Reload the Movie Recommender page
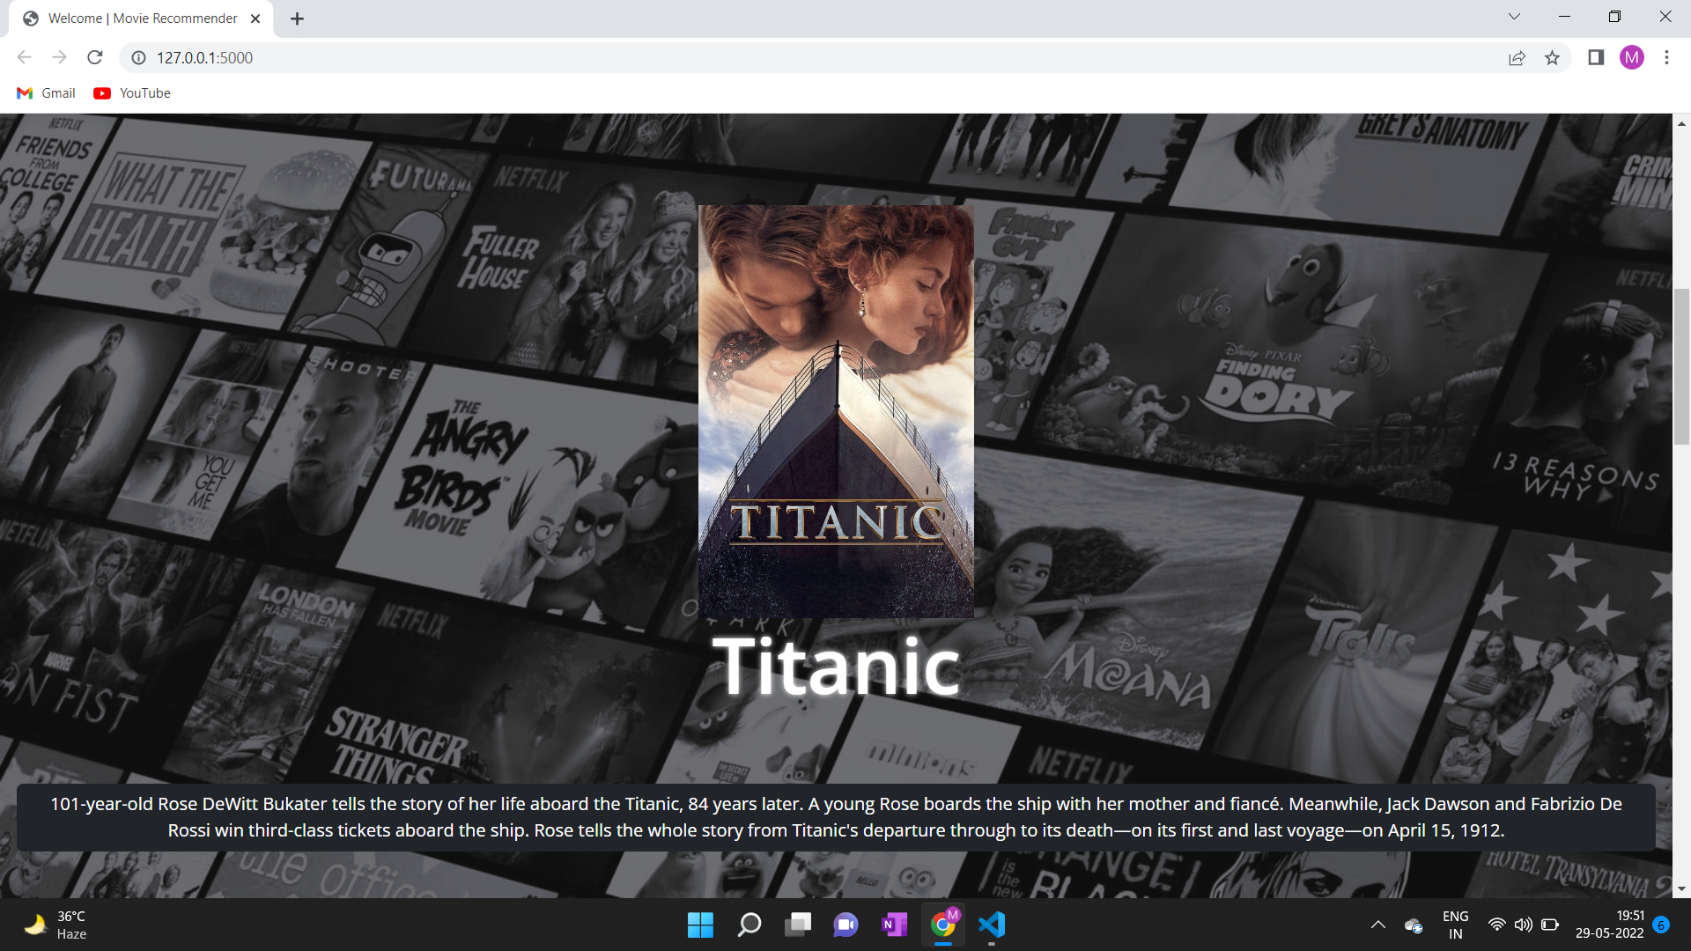Screen dimensions: 1691x951 (x=94, y=57)
